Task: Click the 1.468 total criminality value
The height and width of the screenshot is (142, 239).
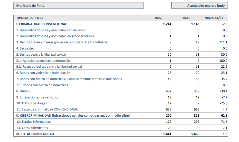Action: pyautogui.click(x=195, y=134)
